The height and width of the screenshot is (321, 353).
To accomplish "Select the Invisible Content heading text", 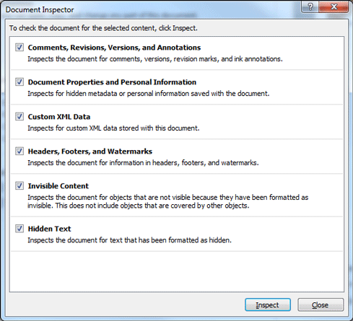I will [x=58, y=186].
